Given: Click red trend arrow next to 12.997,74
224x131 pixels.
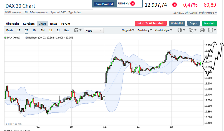Looking at the screenshot, I should pos(174,5).
